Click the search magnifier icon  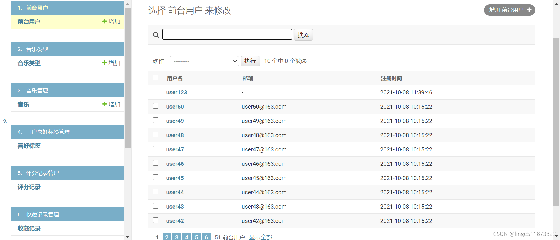tap(156, 35)
